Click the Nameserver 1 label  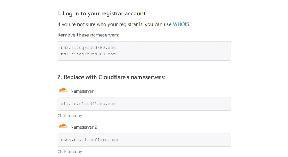tap(84, 91)
